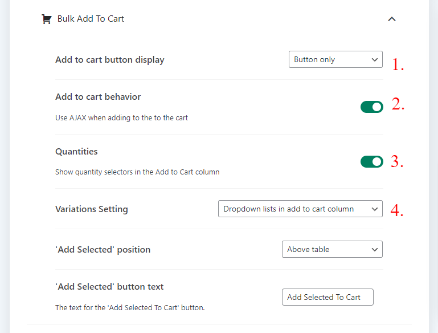Viewport: 438px width, 333px height.
Task: Collapse the Bulk Add To Cart section
Action: [391, 19]
